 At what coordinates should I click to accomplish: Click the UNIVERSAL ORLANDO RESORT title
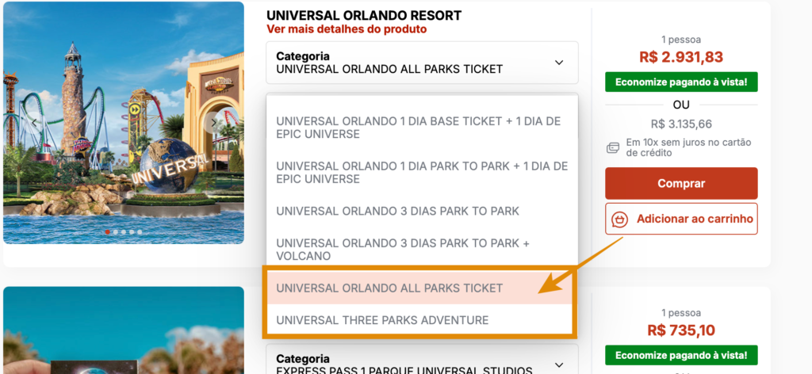(x=364, y=16)
